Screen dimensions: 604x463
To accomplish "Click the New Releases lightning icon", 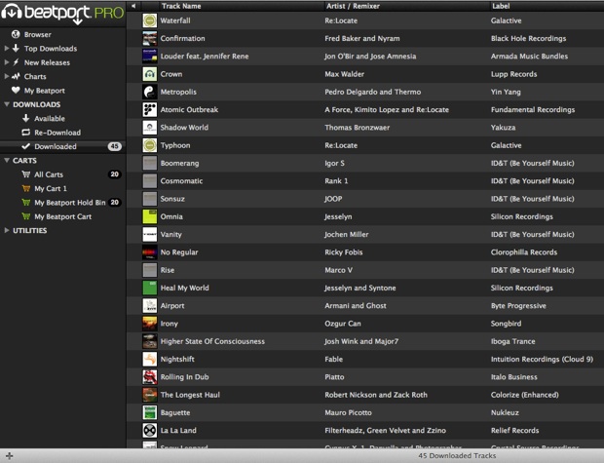I will pyautogui.click(x=16, y=62).
